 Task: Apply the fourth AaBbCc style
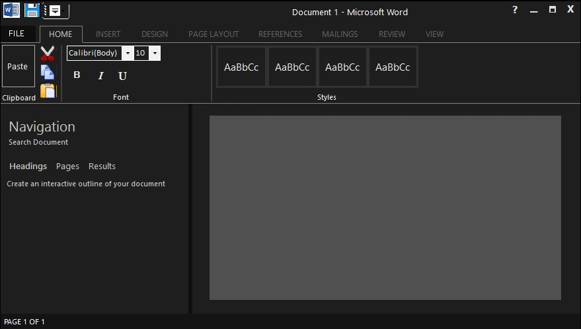pyautogui.click(x=393, y=67)
